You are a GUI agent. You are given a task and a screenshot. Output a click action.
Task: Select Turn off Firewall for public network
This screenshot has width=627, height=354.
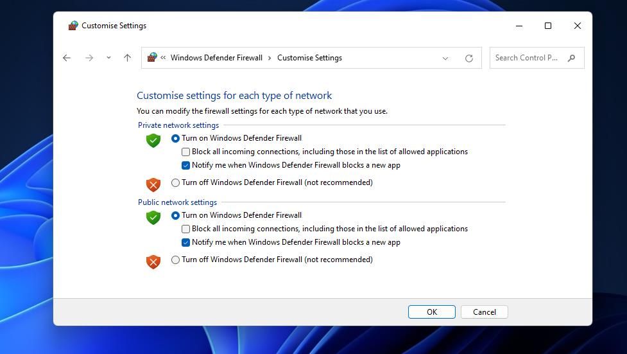(x=175, y=260)
